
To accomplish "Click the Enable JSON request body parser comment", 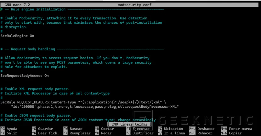I will 36,115.
